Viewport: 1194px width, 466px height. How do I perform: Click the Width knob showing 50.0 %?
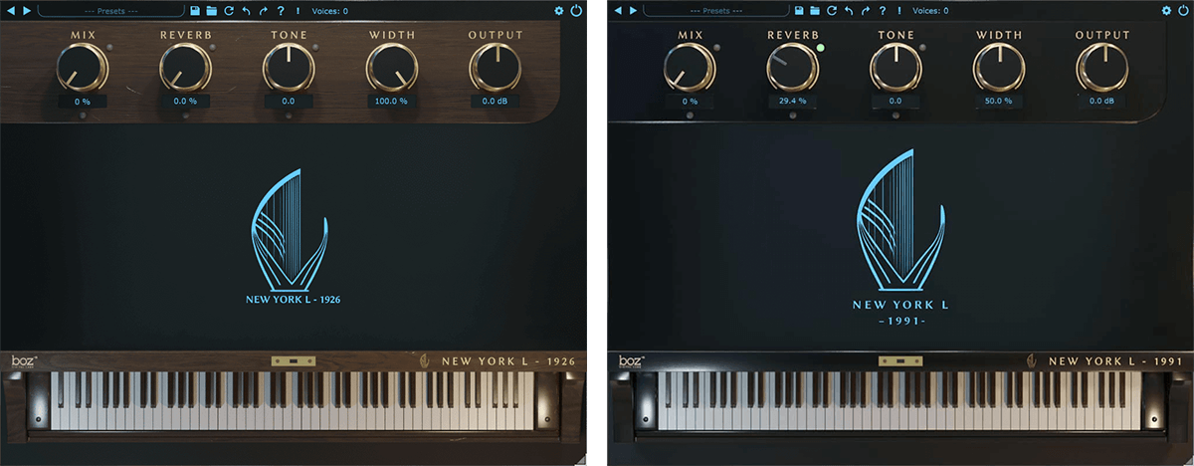coord(998,69)
